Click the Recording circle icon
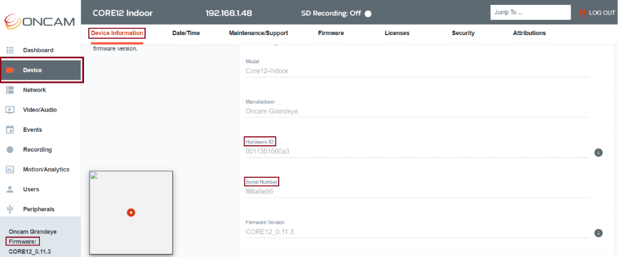This screenshot has height=257, width=619. [10, 149]
